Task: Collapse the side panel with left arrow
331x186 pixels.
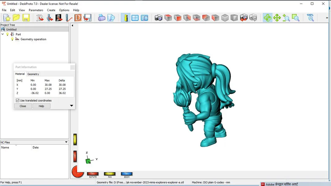Action: pyautogui.click(x=72, y=25)
